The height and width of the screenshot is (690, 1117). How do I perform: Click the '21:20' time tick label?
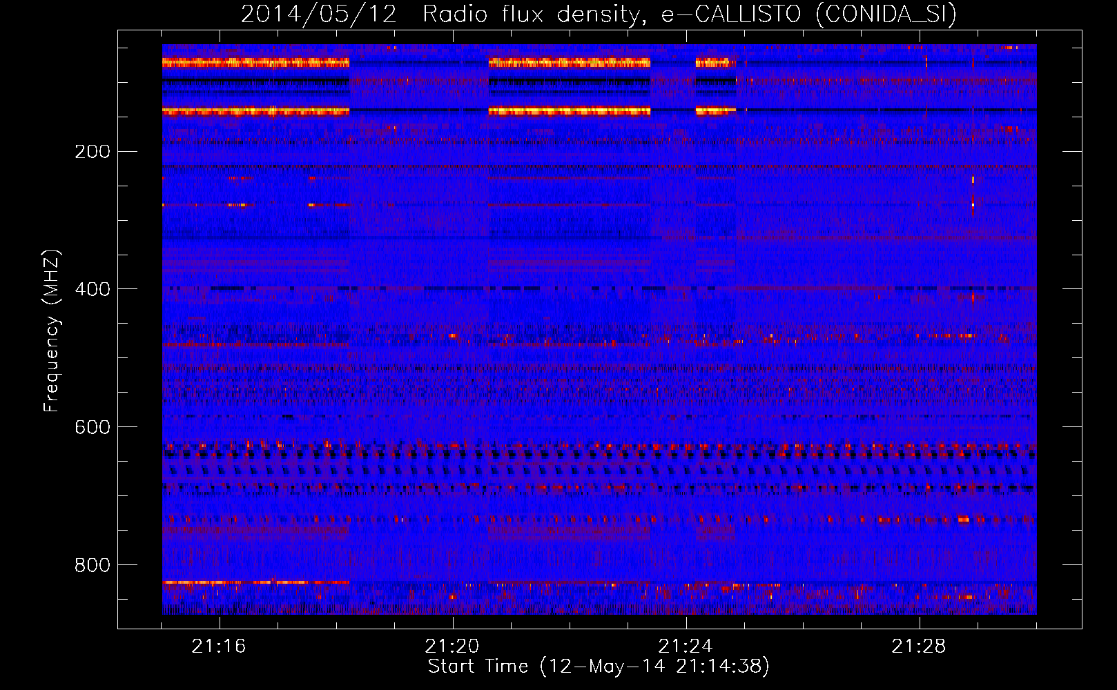click(452, 647)
